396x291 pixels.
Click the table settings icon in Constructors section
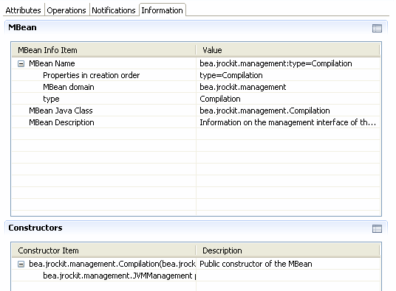[x=377, y=228]
